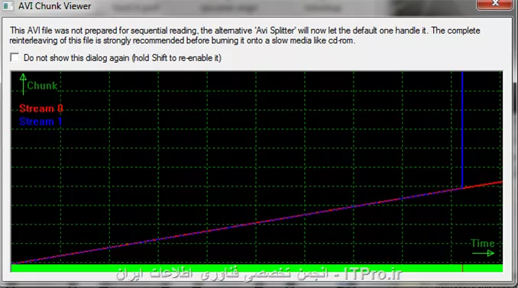Click the blue vertical Stream 1 spike line
518x288 pixels.
(x=462, y=129)
